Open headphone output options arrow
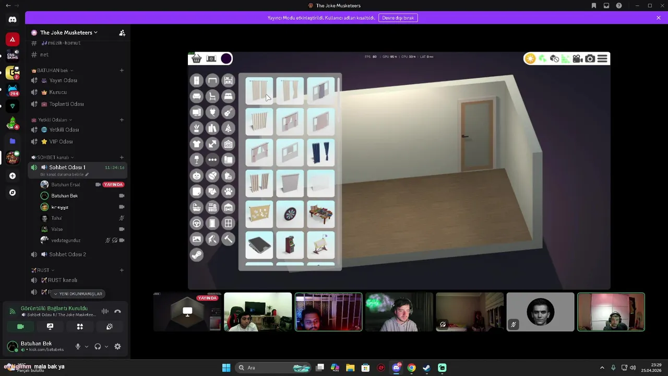Viewport: 668px width, 376px height. (x=106, y=346)
